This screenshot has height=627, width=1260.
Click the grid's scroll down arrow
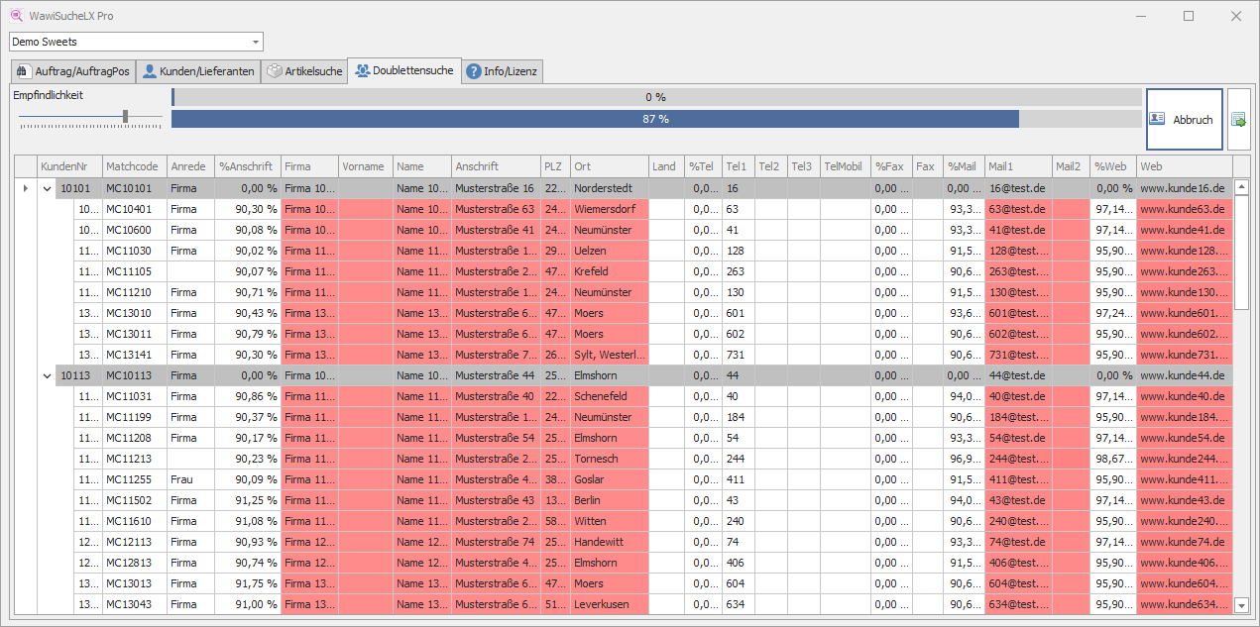1241,604
